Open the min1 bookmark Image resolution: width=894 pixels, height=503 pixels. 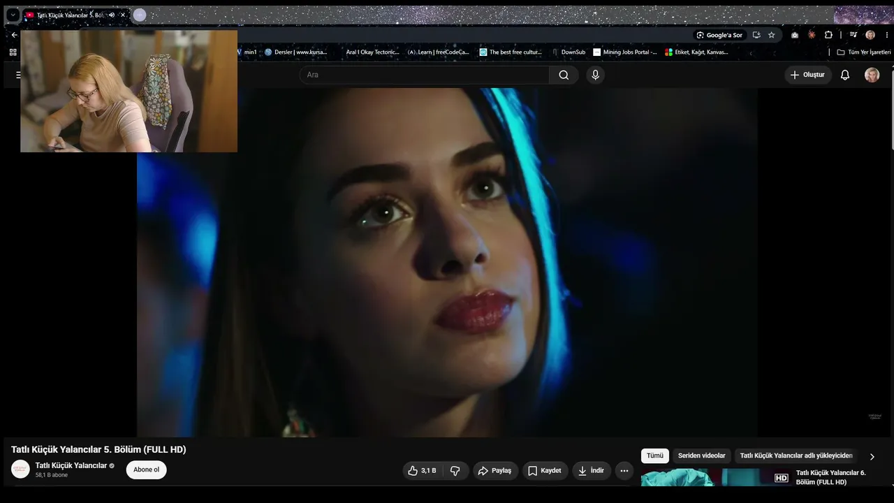[247, 52]
